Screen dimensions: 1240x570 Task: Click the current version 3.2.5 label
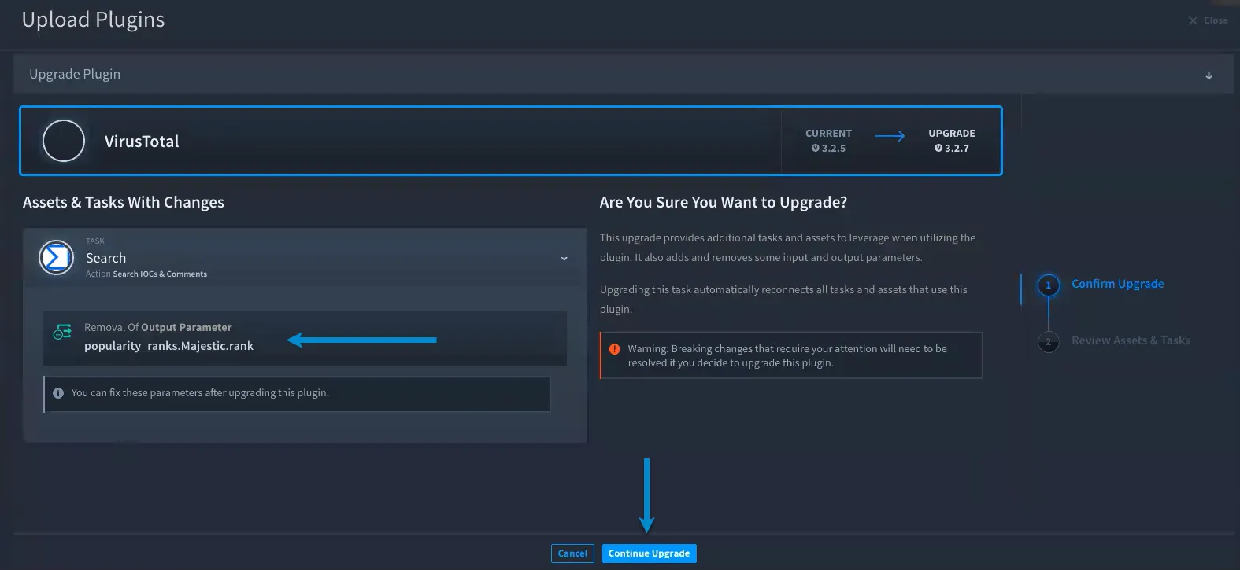tap(828, 148)
